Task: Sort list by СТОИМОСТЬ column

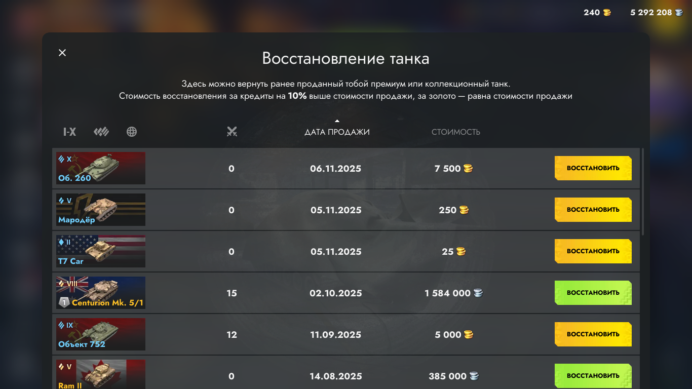Action: (x=455, y=132)
